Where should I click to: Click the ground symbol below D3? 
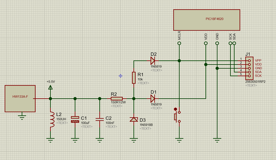[134, 140]
